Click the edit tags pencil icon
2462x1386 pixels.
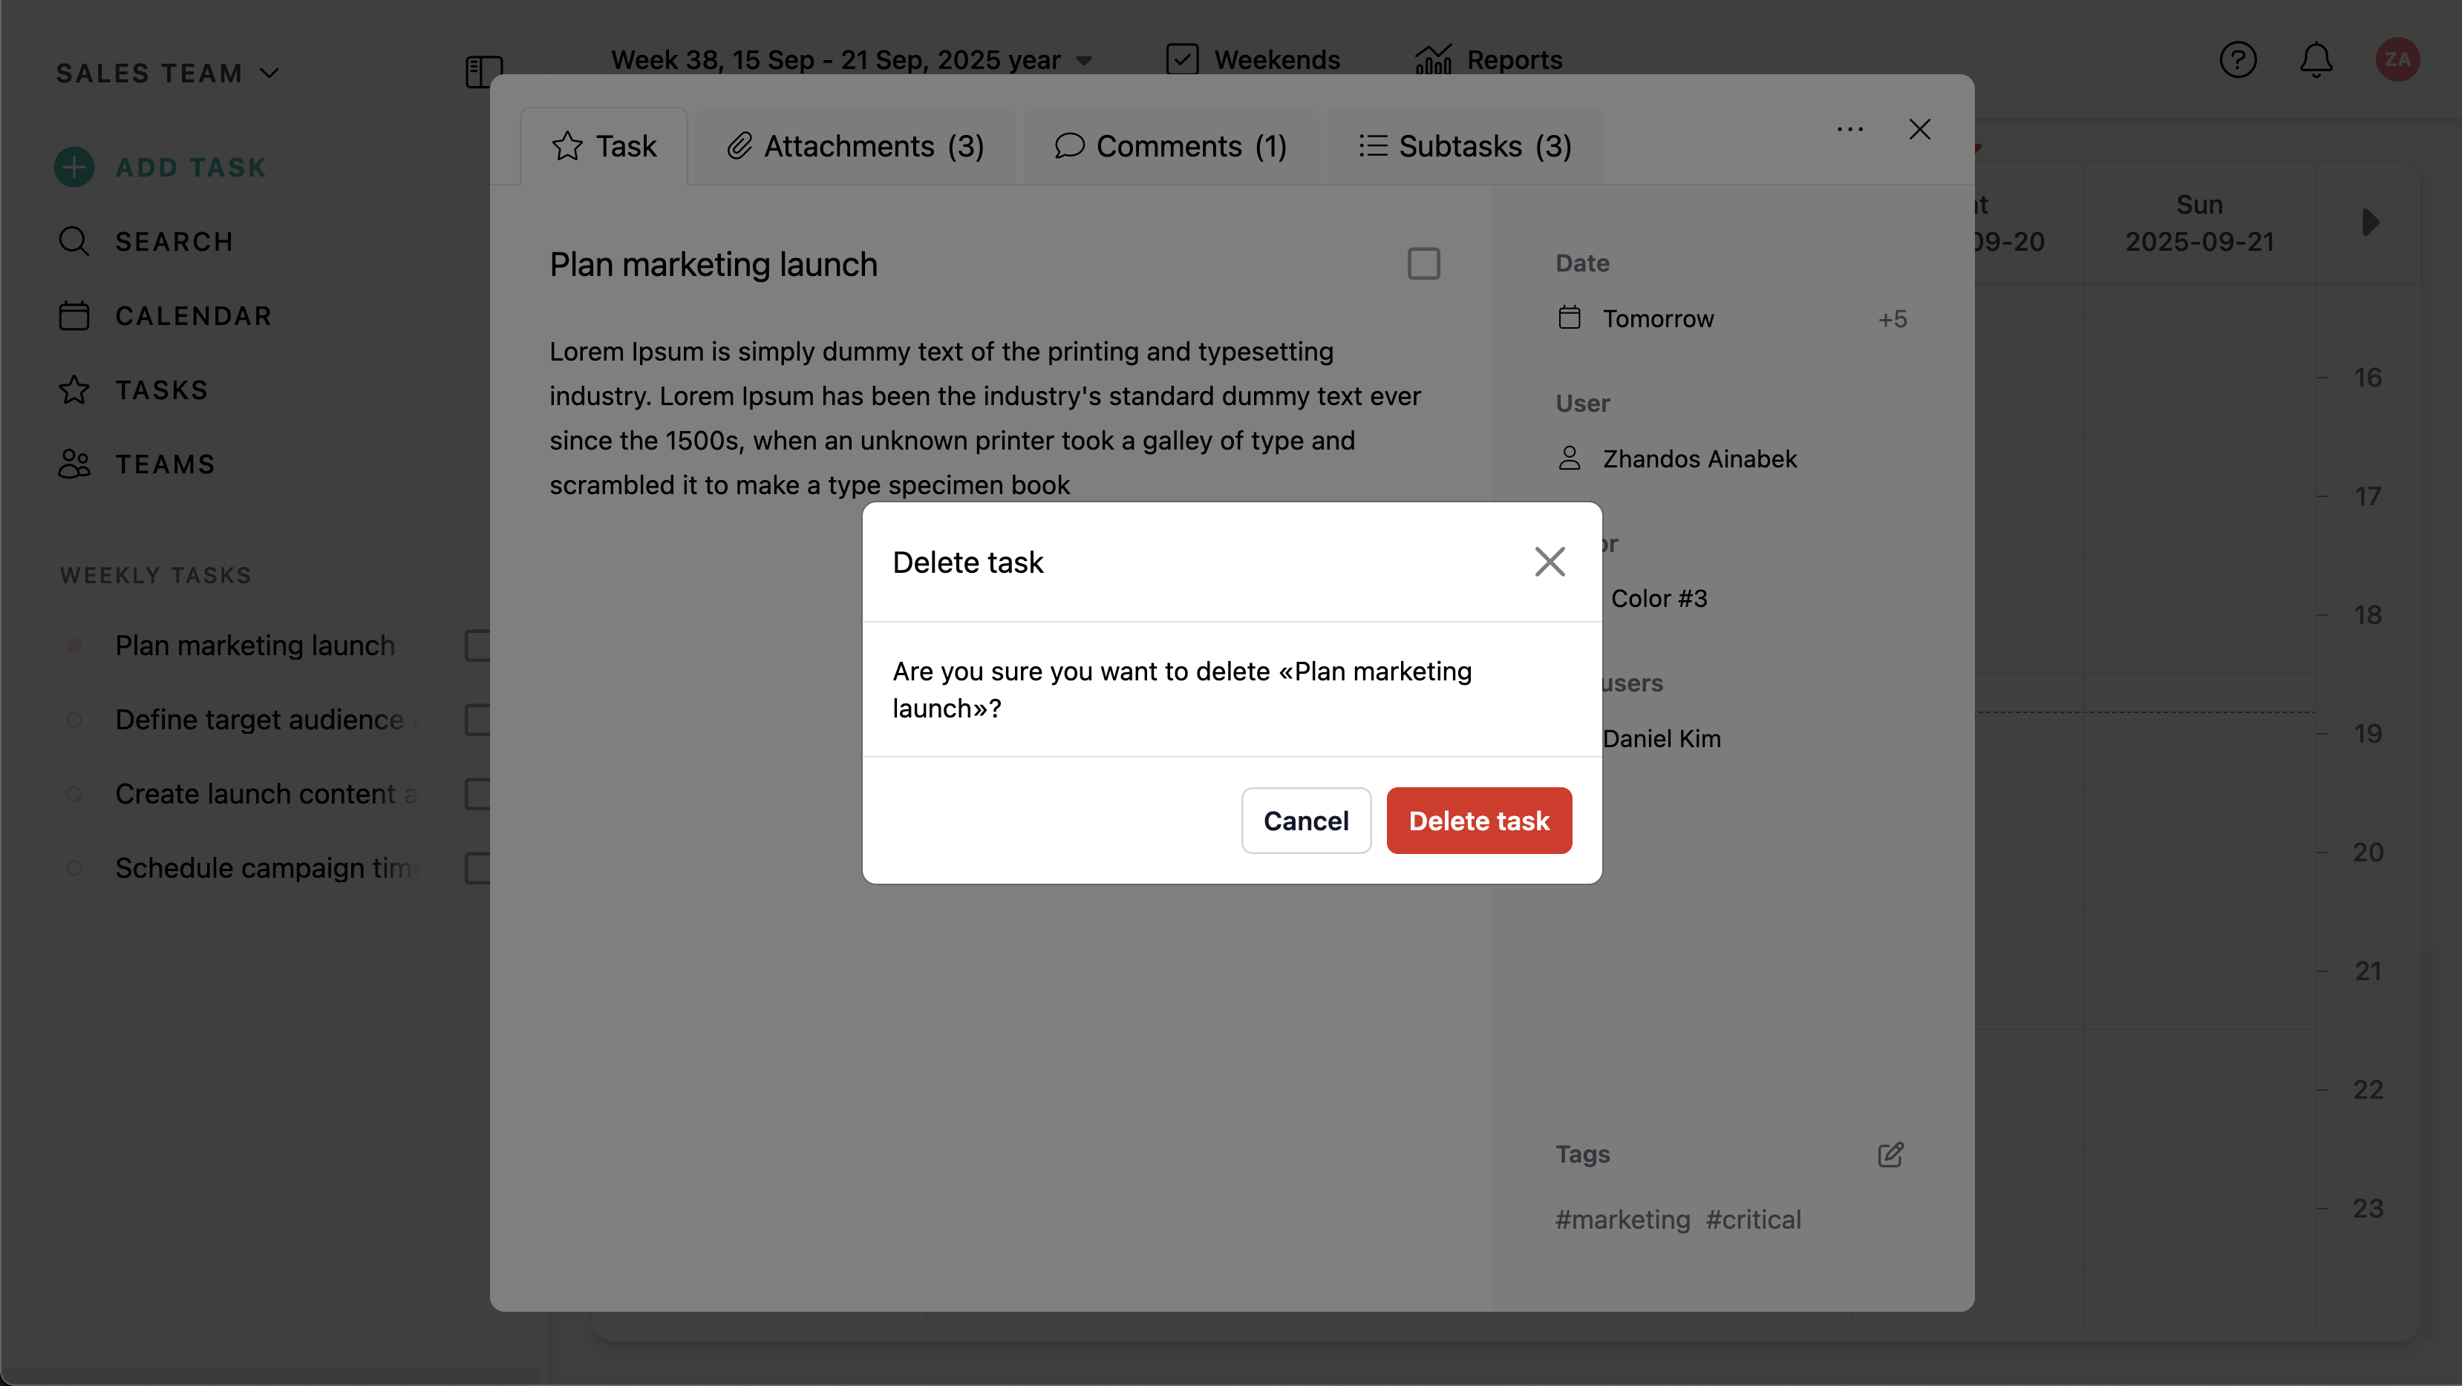click(x=1890, y=1155)
